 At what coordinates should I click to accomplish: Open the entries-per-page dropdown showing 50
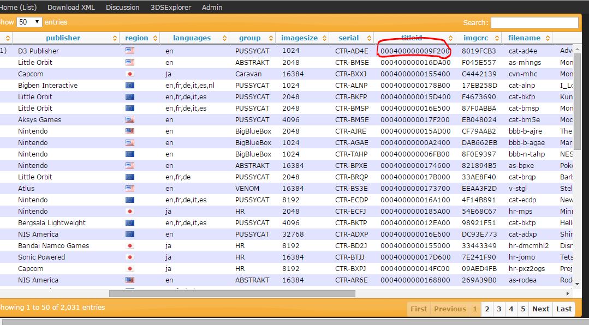tap(29, 22)
